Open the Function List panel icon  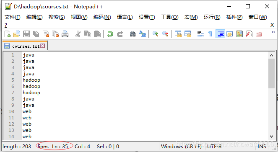(249, 34)
